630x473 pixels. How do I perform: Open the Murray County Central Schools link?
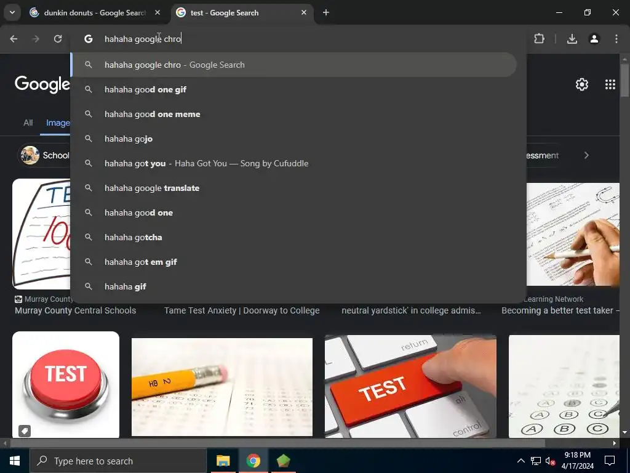tap(76, 310)
